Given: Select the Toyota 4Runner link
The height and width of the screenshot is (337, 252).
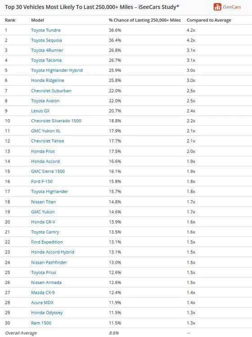Looking at the screenshot, I should [47, 50].
